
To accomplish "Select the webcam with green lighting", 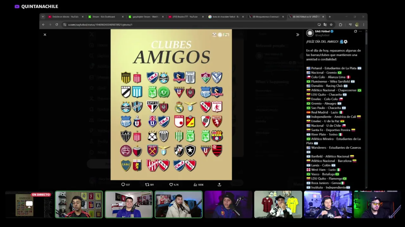I will 377,204.
